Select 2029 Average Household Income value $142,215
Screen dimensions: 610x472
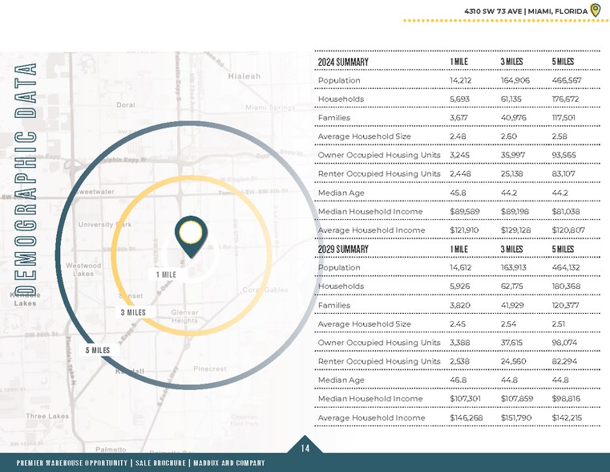point(568,417)
